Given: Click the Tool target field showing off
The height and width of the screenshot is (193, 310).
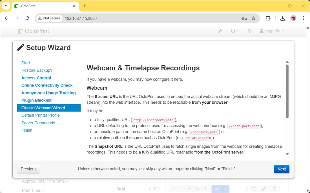Looking at the screenshot, I should [187, 189].
